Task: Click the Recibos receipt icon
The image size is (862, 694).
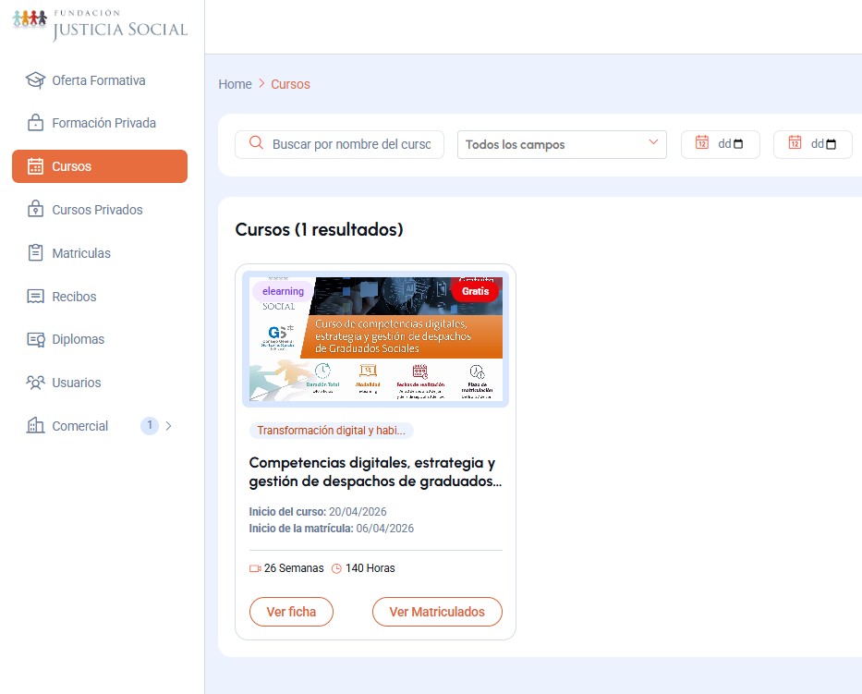Action: [x=36, y=297]
